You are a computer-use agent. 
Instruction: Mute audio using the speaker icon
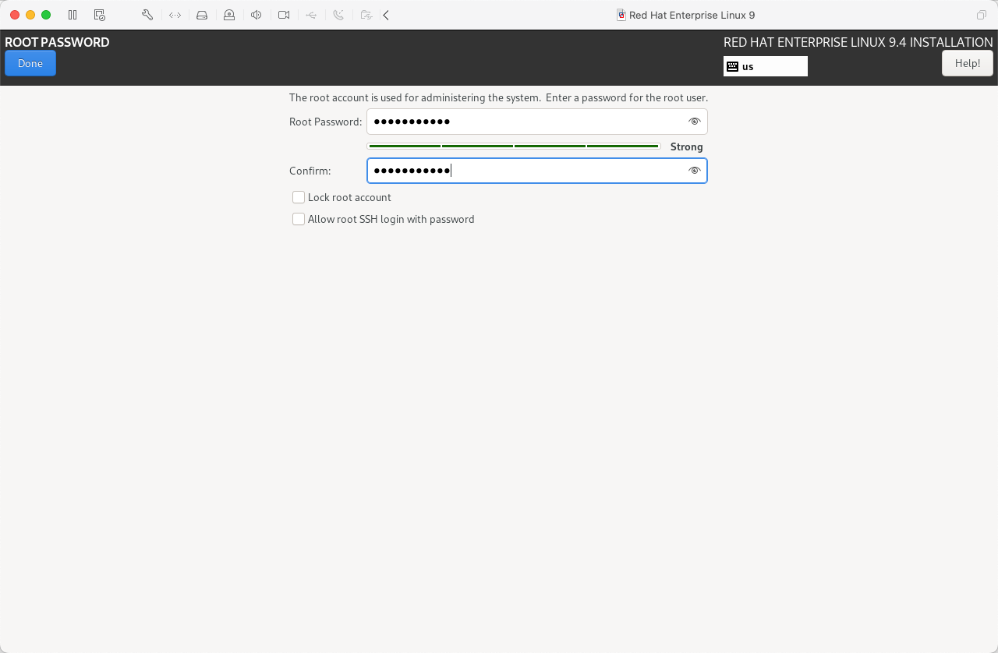pyautogui.click(x=257, y=15)
